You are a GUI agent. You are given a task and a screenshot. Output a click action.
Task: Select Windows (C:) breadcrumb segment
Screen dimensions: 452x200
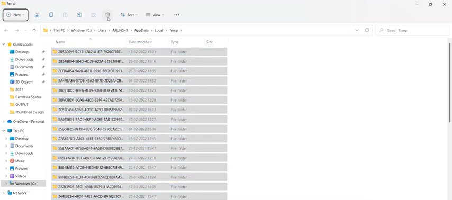82,30
